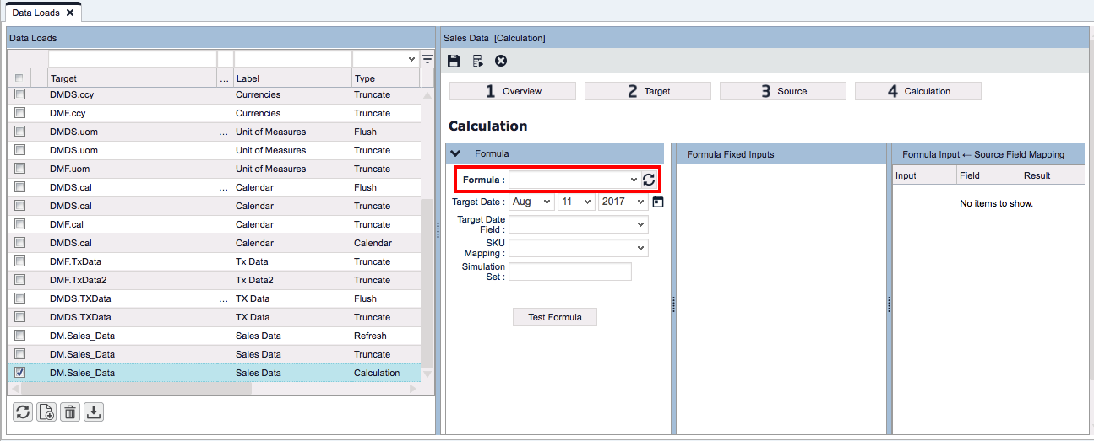Click the download icon below the list
This screenshot has height=441, width=1094.
[94, 411]
